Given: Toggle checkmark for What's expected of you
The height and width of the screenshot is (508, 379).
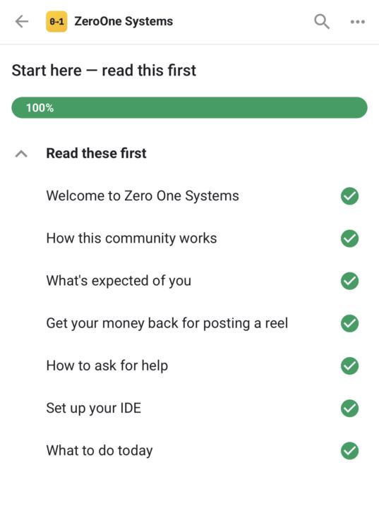Looking at the screenshot, I should coord(349,281).
